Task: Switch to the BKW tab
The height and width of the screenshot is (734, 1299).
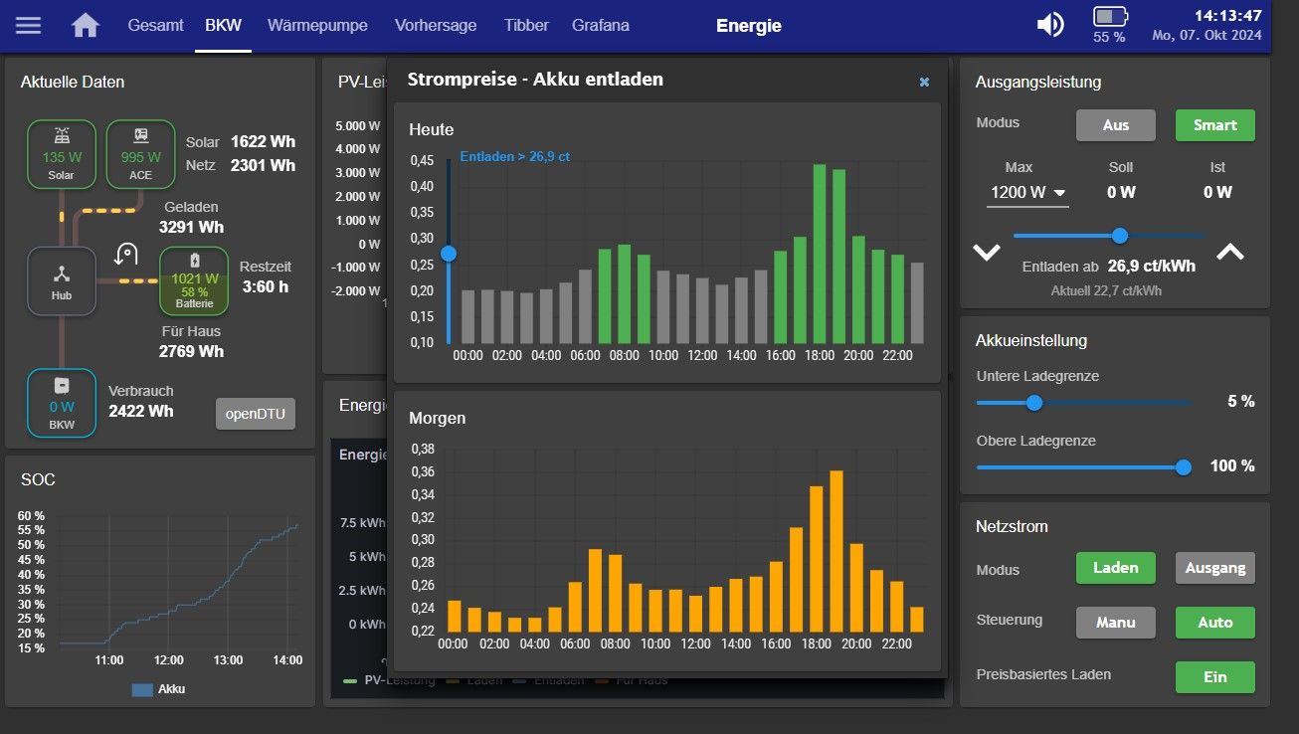Action: pyautogui.click(x=224, y=26)
